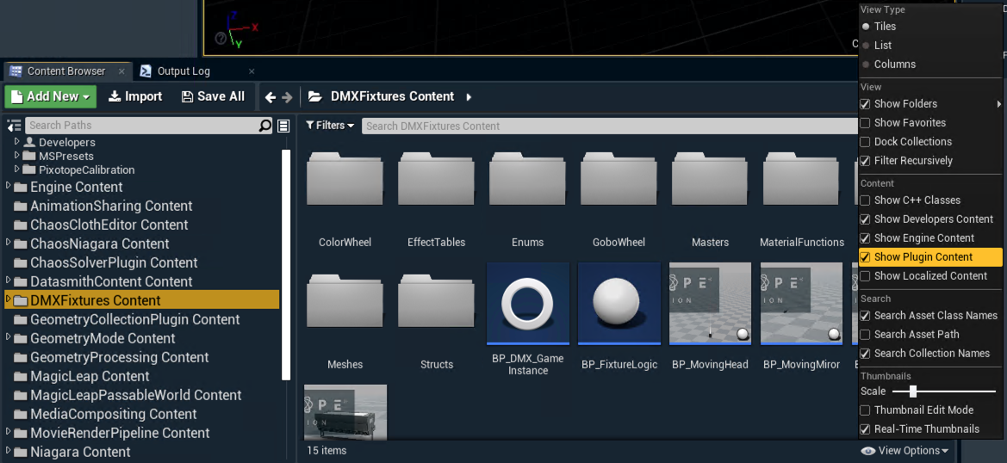The height and width of the screenshot is (463, 1007).
Task: Click the magnifier icon in Search Paths
Action: tap(265, 126)
